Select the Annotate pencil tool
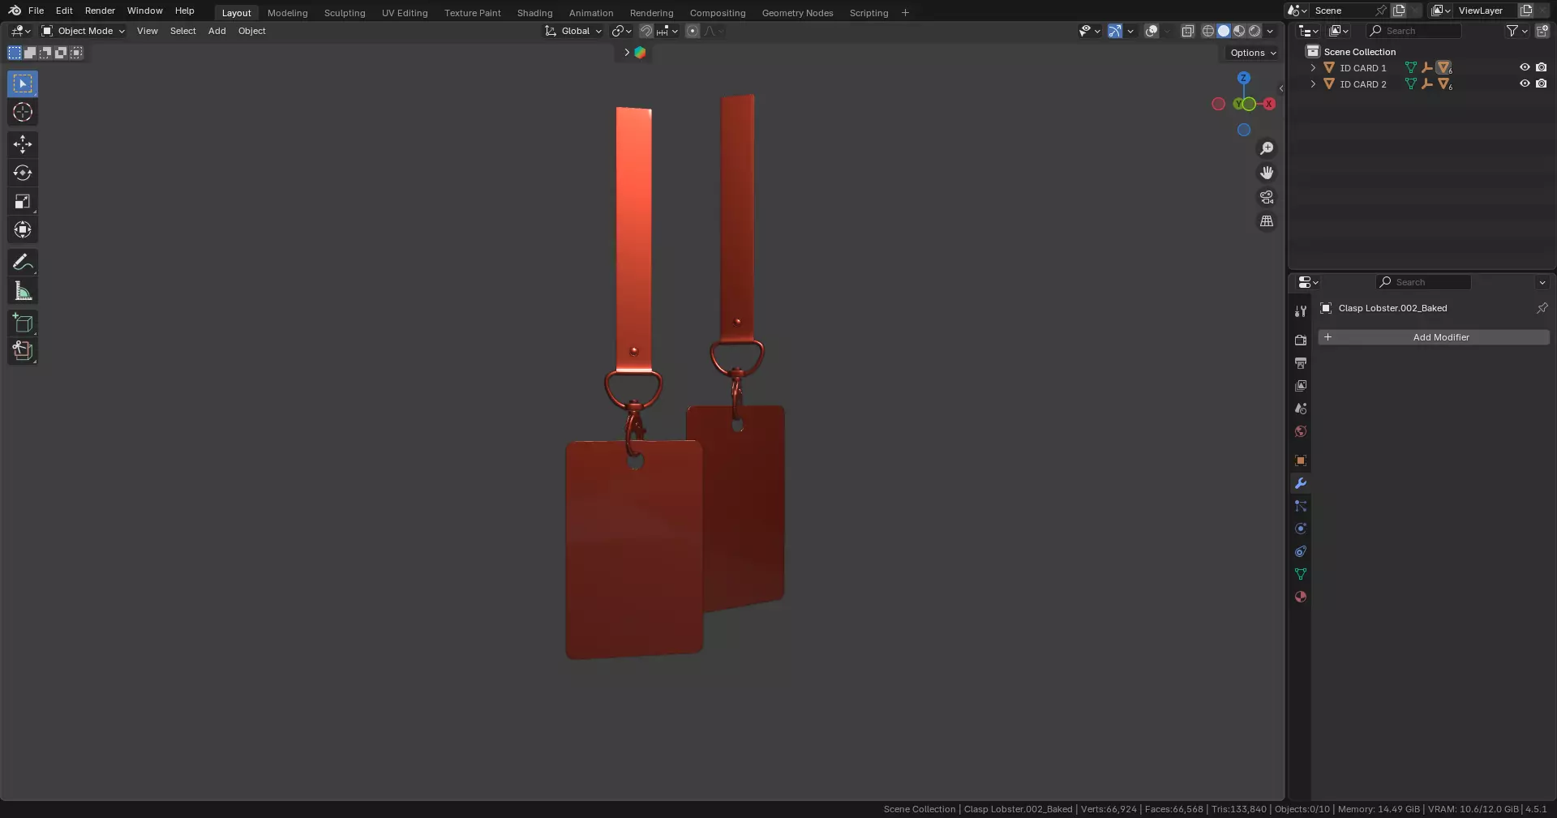 coord(23,262)
